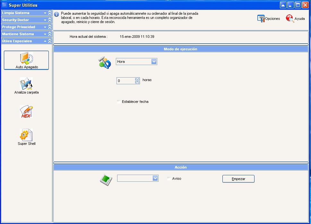Click the Mantiene Sistema double-chevron
Viewport: 311px width, 224px height.
[50, 34]
